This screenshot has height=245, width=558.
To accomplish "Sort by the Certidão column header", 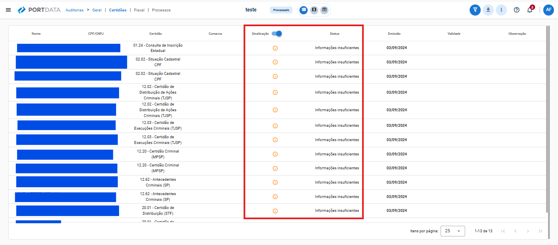I will pos(155,34).
